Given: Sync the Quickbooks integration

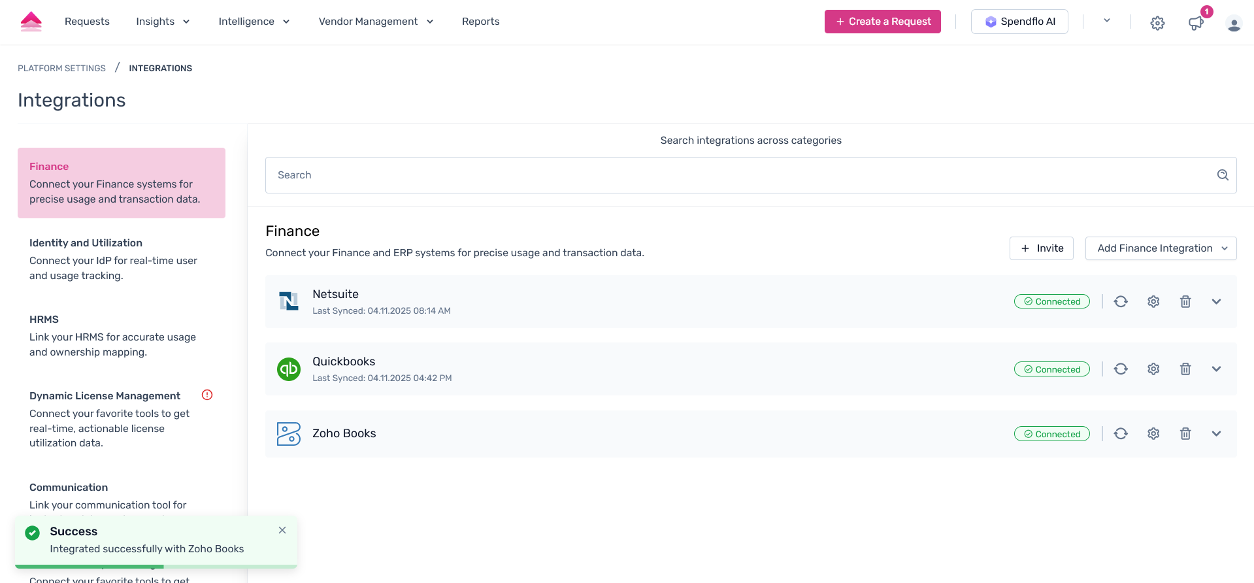Looking at the screenshot, I should (x=1121, y=369).
